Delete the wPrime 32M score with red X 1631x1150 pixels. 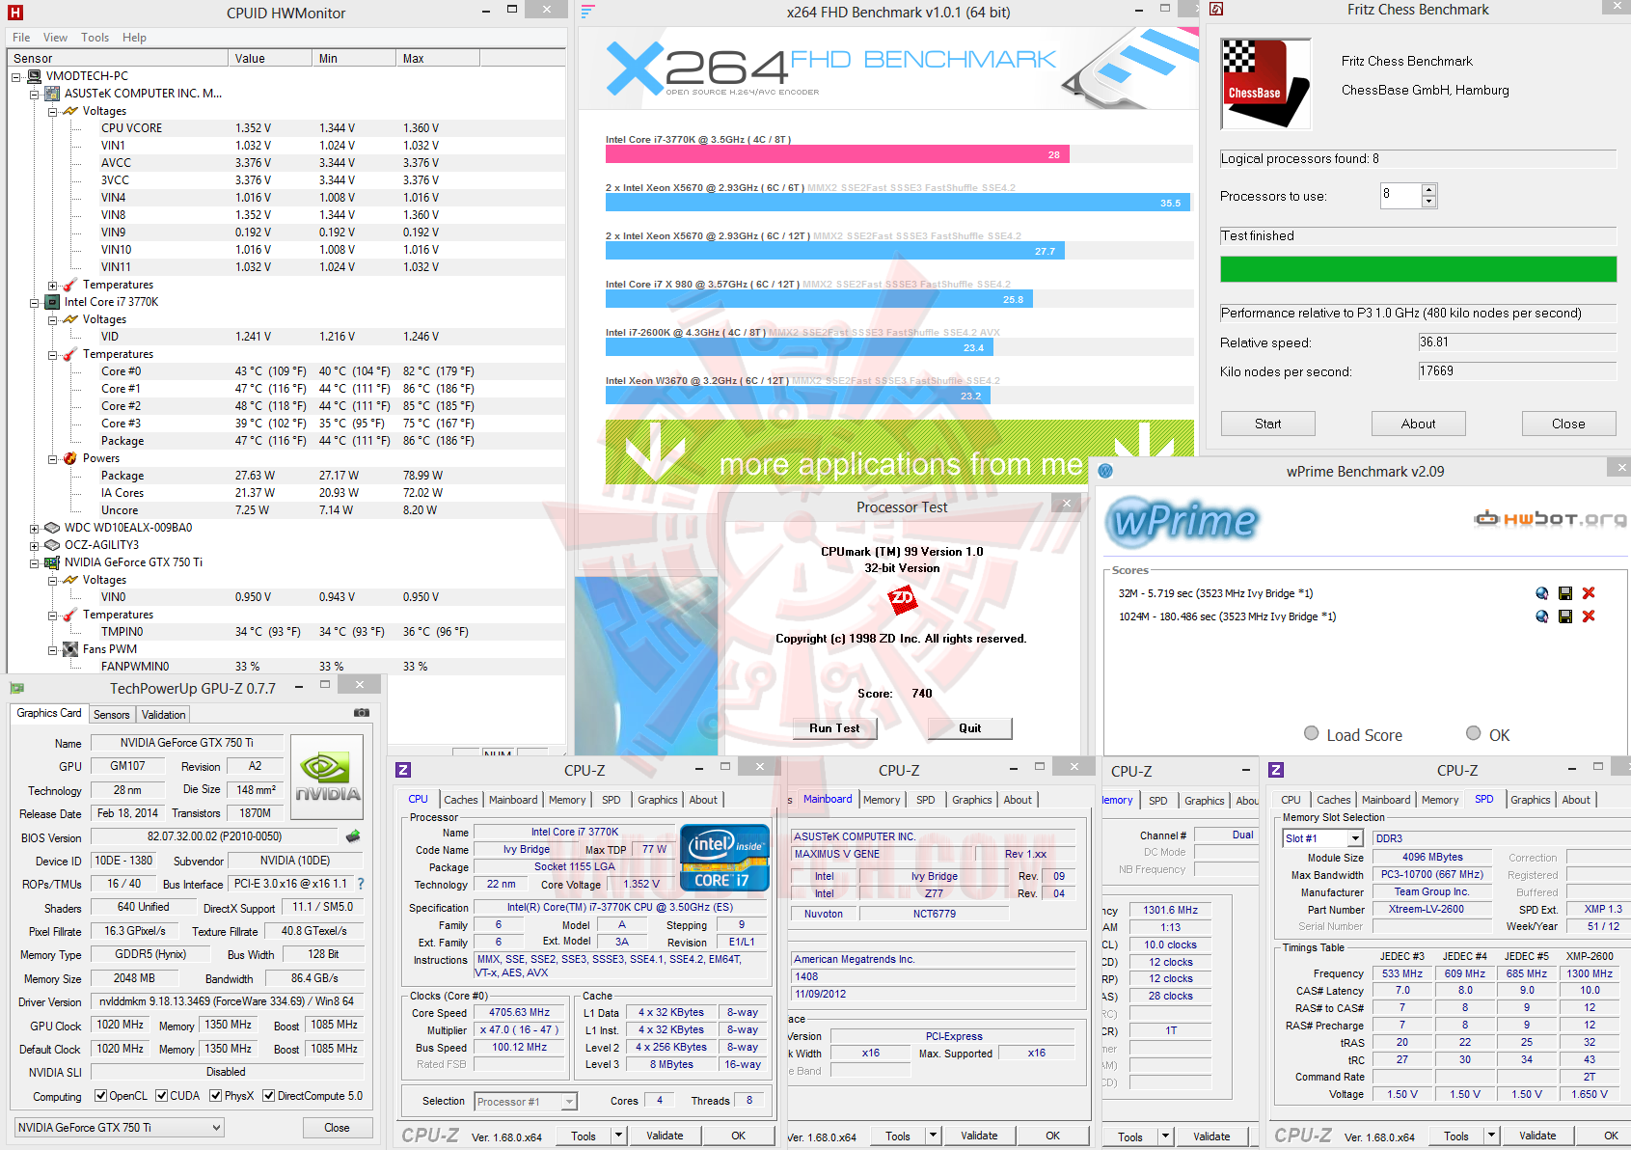click(1589, 593)
